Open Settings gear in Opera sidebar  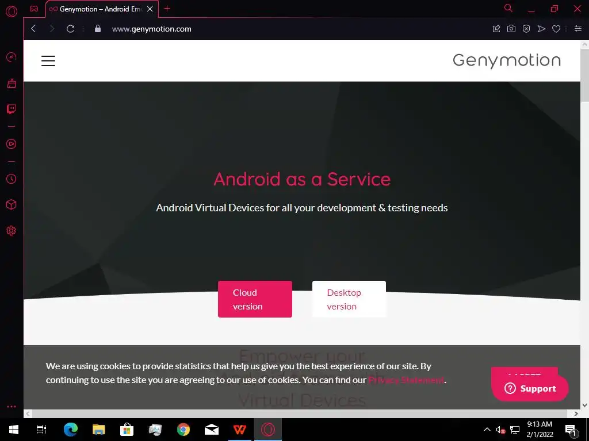coord(12,231)
